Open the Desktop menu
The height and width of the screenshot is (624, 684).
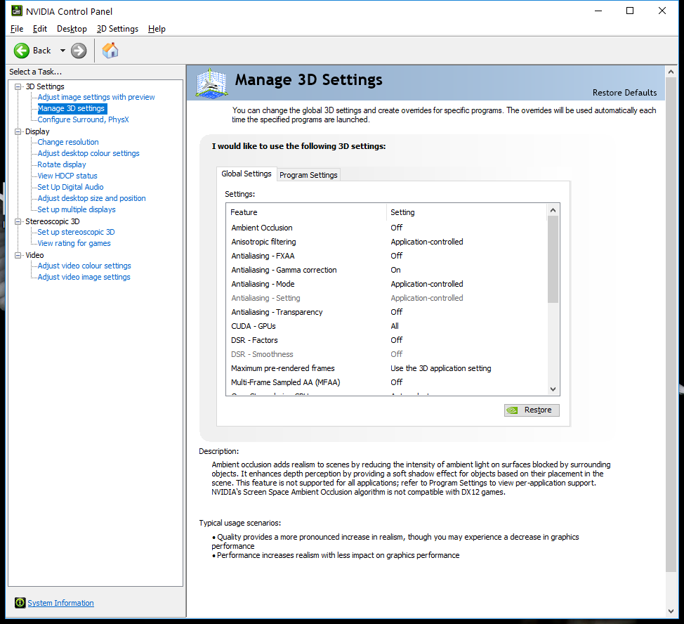(72, 29)
